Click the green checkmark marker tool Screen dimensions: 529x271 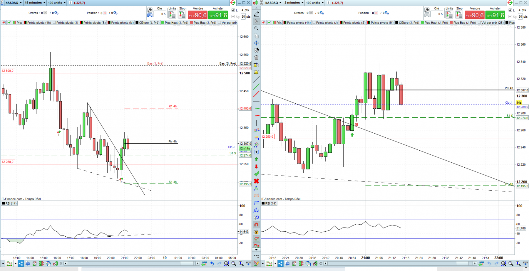(x=256, y=174)
